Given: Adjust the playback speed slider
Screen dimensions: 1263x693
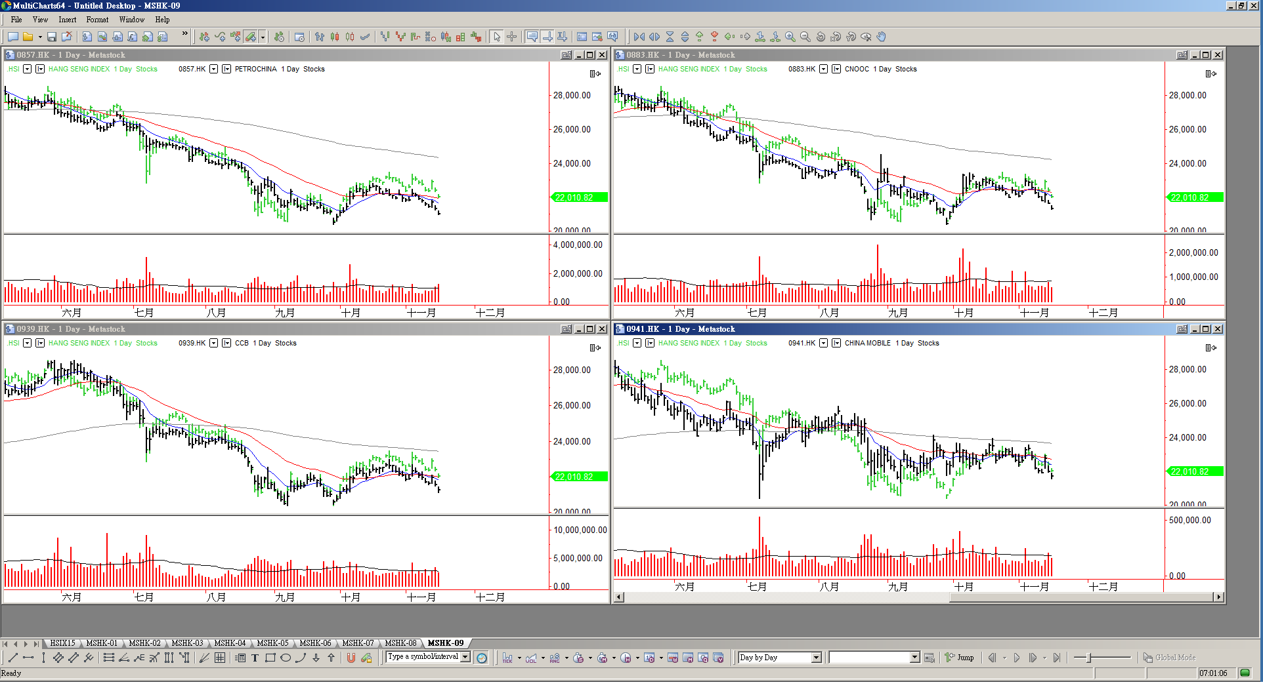Looking at the screenshot, I should pyautogui.click(x=1090, y=658).
